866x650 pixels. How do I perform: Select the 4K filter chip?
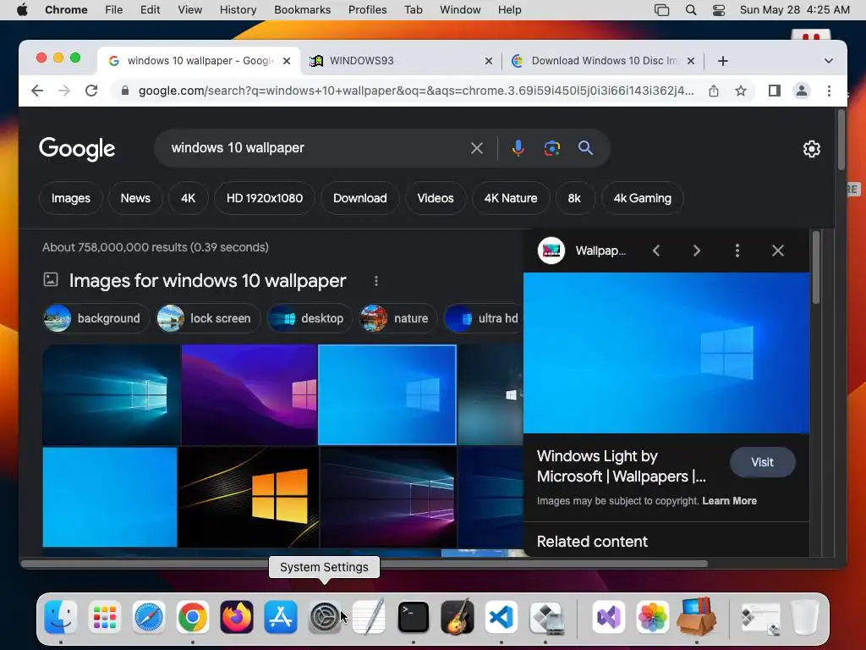point(189,198)
